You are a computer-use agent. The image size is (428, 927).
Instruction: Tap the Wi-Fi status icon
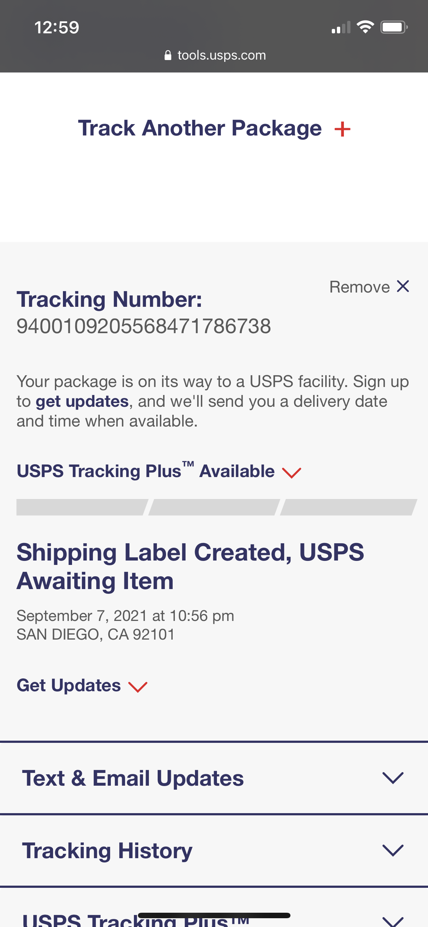coord(365,27)
